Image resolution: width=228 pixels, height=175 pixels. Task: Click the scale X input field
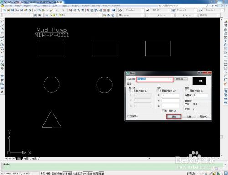[171, 95]
